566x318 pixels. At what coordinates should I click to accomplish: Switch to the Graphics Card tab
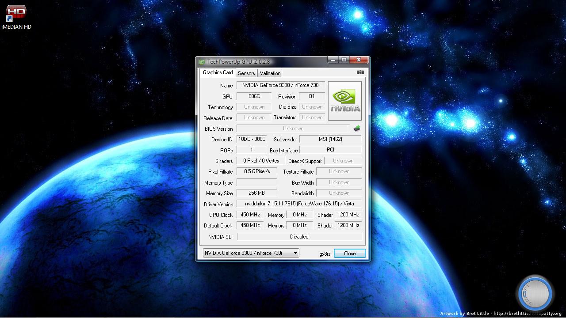[218, 72]
